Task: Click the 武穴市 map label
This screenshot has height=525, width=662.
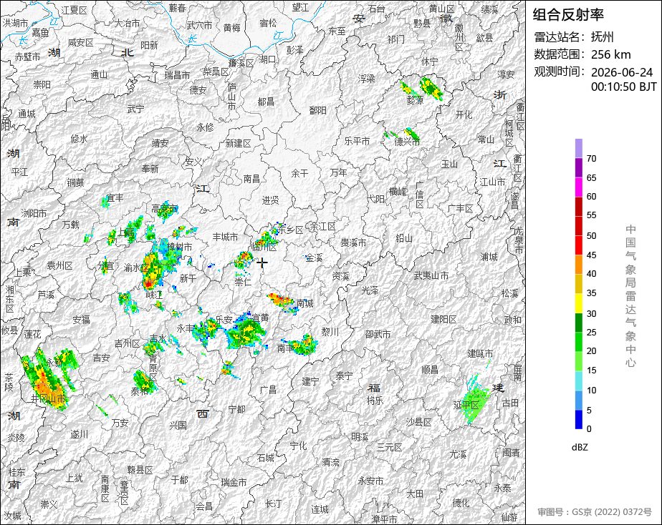Action: (199, 25)
